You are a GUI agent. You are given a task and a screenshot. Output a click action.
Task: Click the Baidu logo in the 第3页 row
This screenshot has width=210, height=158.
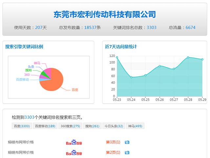click(74, 143)
